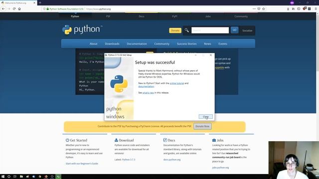
Task: Open the page actions three-dot menu
Action: click(254, 9)
